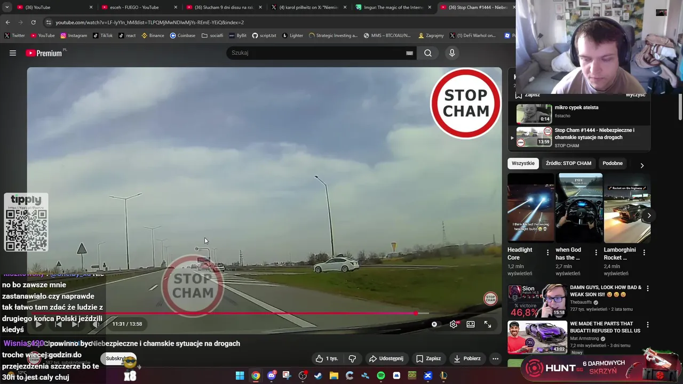The height and width of the screenshot is (384, 683).
Task: Click the progress bar scrubber handle
Action: click(415, 313)
